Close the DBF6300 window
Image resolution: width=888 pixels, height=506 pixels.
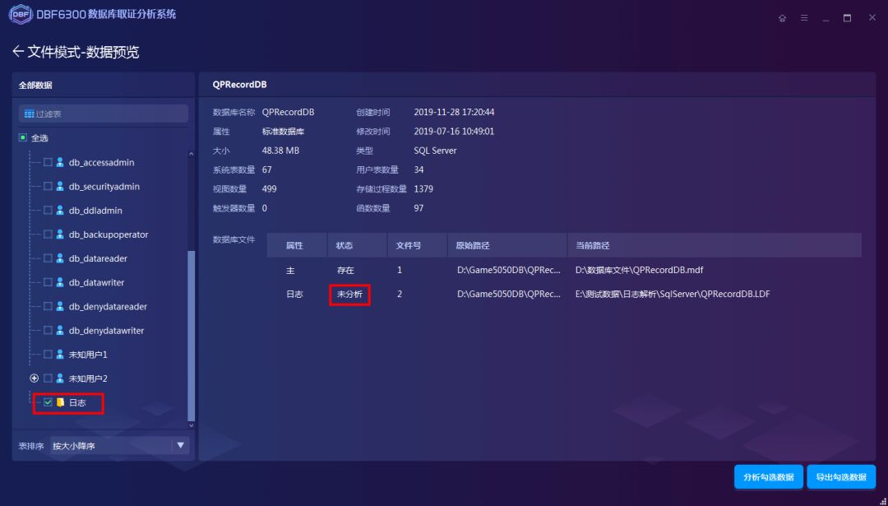(872, 18)
